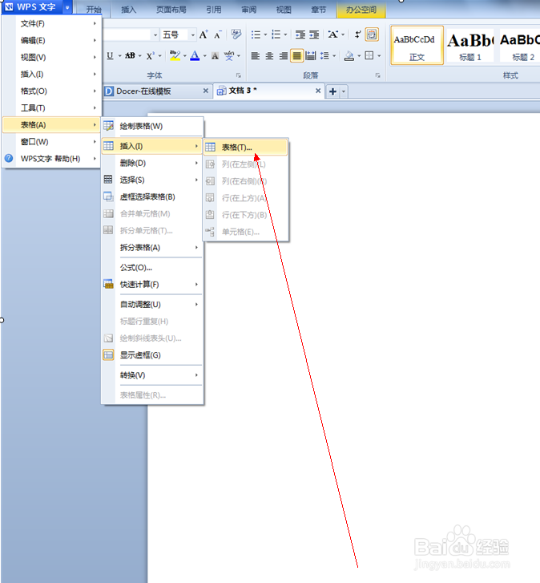Click the decrease indent icon
The image size is (540, 583).
pos(300,34)
